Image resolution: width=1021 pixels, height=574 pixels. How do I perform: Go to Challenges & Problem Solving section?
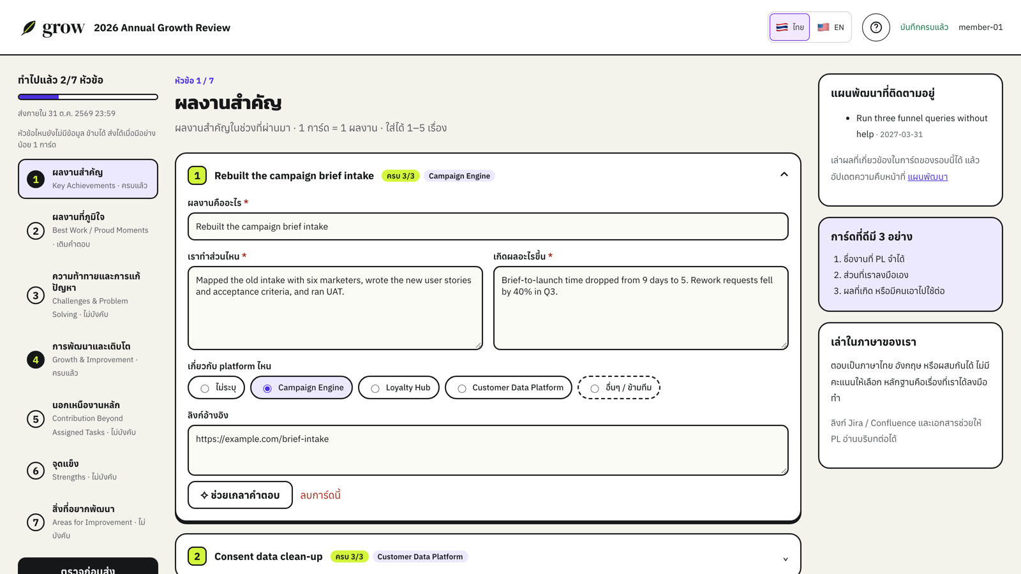click(88, 295)
